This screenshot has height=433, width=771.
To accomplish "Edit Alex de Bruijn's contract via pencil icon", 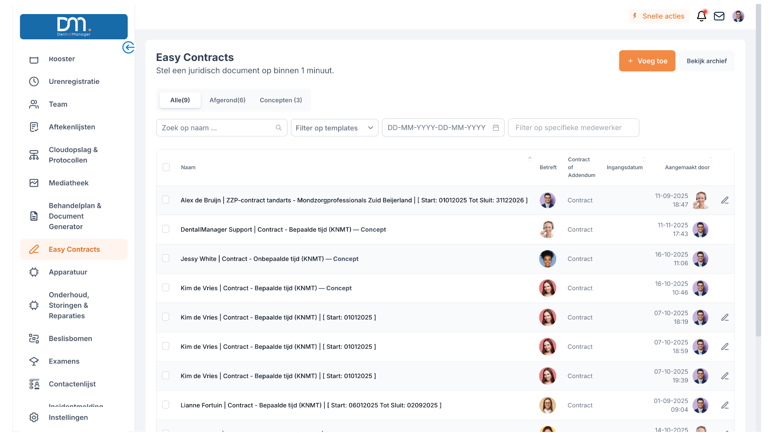I will (x=725, y=200).
